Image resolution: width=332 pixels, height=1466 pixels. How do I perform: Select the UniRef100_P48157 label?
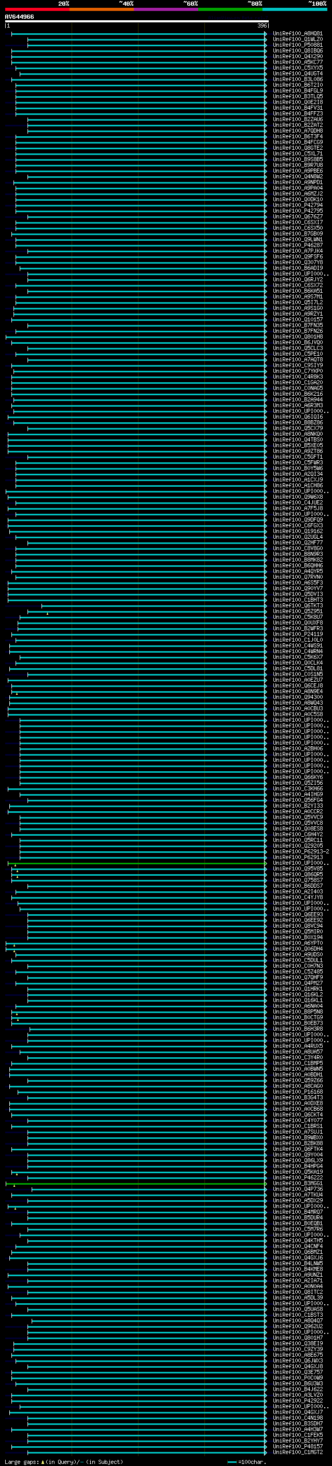(298, 1446)
